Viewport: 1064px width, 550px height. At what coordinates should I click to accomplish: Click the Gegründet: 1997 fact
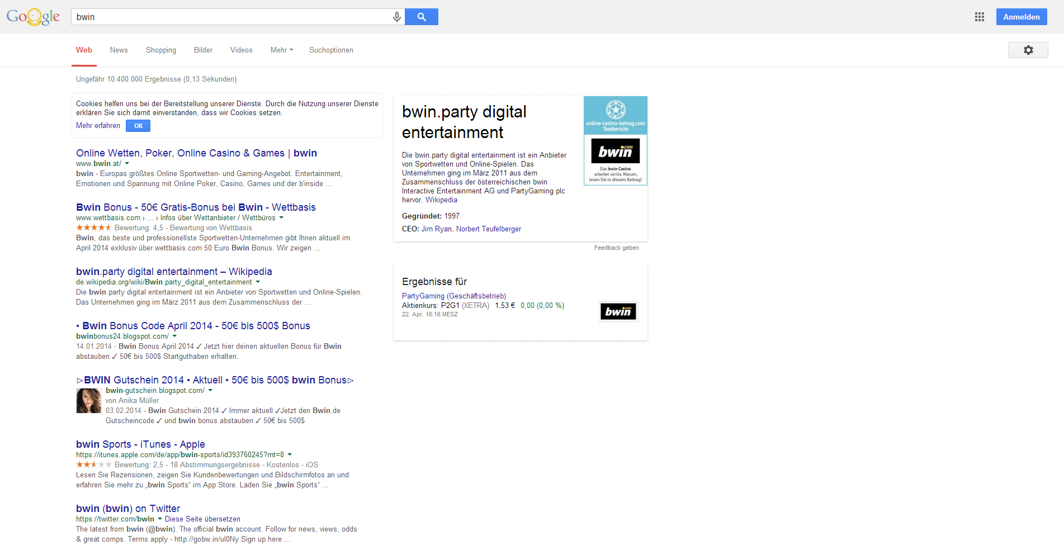pos(431,216)
